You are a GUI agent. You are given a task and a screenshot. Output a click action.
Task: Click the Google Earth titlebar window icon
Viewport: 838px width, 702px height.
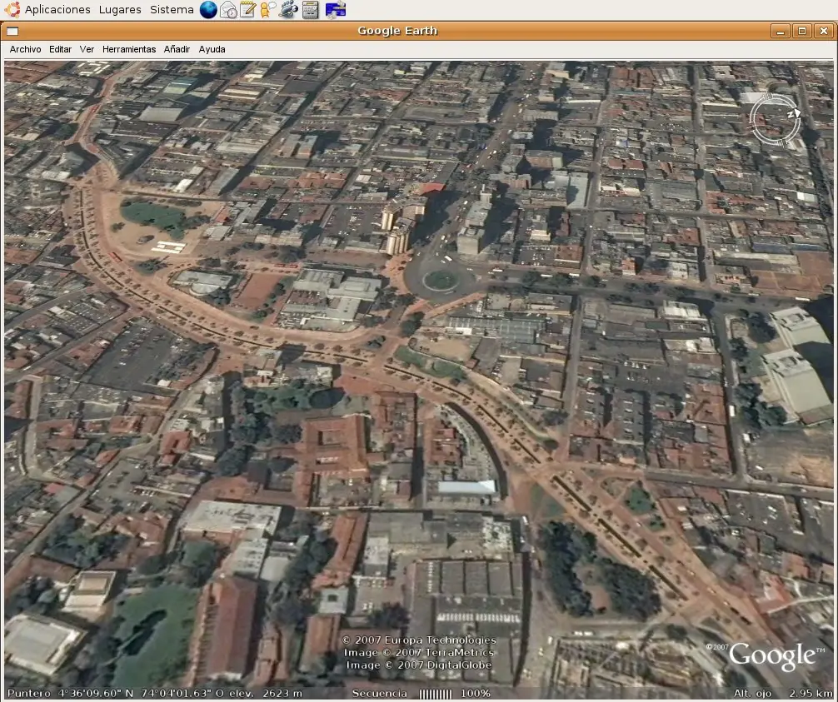pos(12,31)
